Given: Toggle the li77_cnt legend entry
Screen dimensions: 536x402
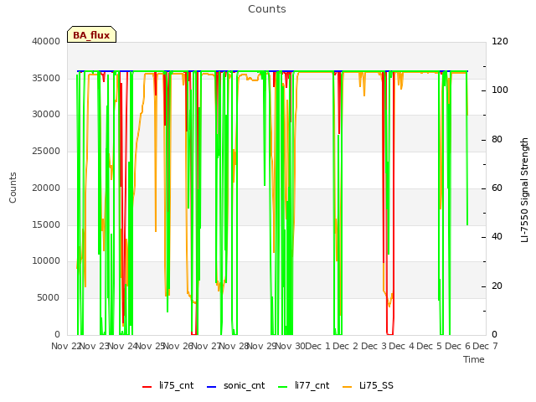Looking at the screenshot, I should pyautogui.click(x=304, y=385).
